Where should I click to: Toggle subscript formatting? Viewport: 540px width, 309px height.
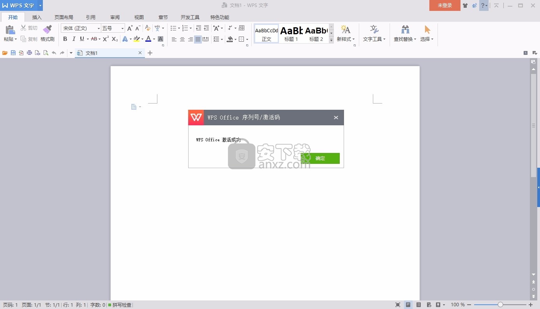[115, 39]
